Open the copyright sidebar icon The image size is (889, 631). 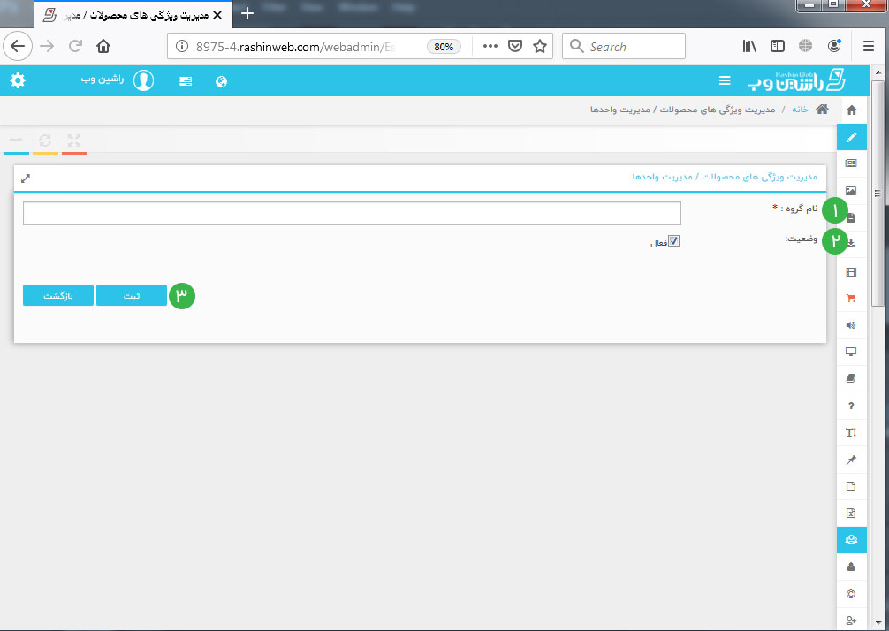(851, 594)
